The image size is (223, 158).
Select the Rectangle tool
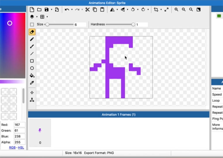(x=32, y=61)
